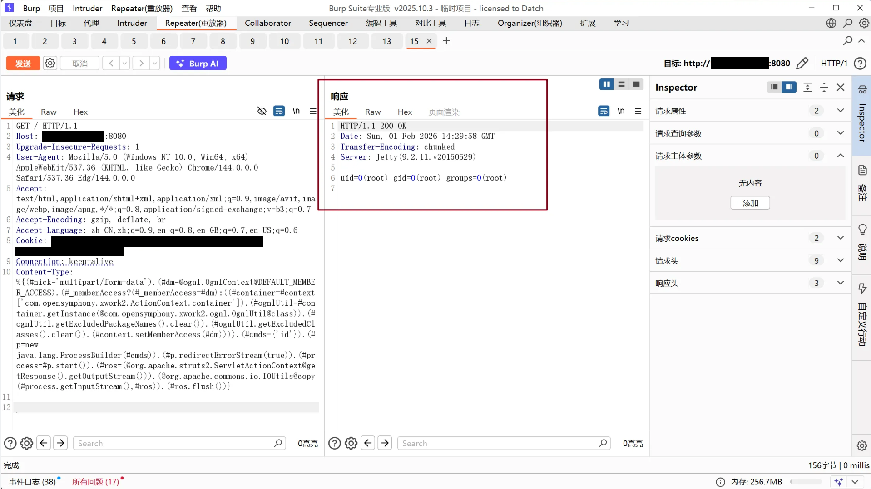
Task: Switch to Repeater tab 7
Action: click(x=193, y=41)
